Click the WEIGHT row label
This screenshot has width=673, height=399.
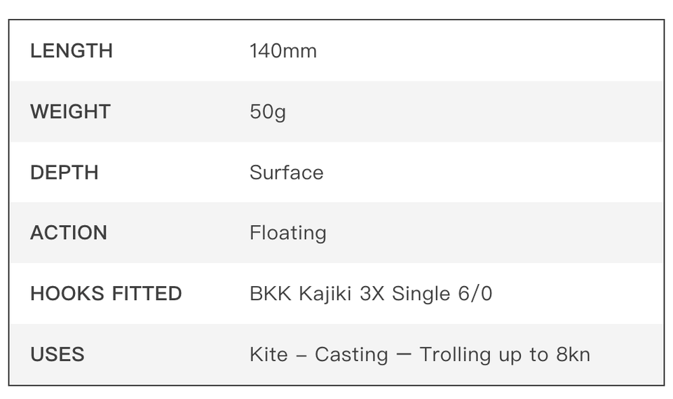(x=70, y=111)
